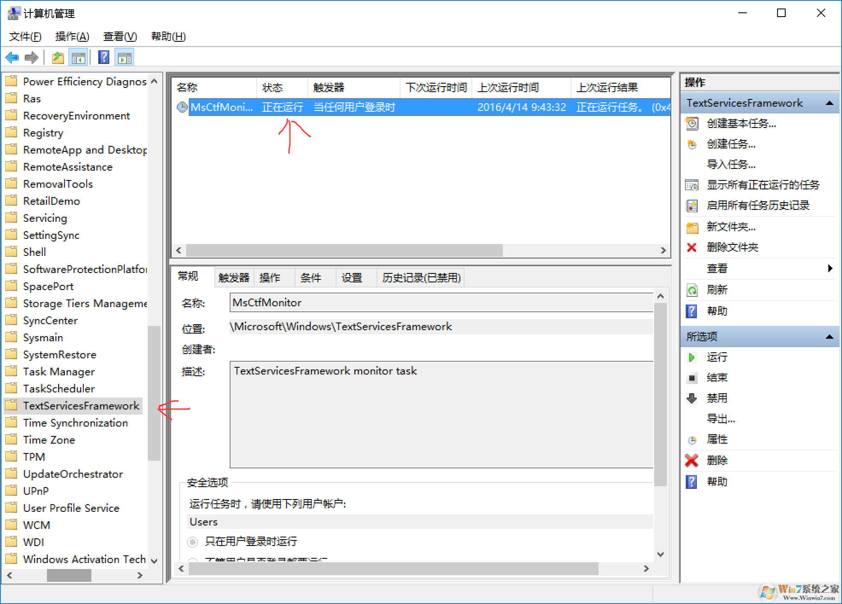Click 导出... to export the task

[722, 419]
